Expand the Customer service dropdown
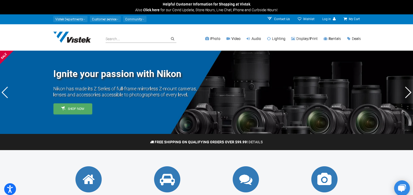Image resolution: width=413 pixels, height=195 pixels. (x=105, y=19)
